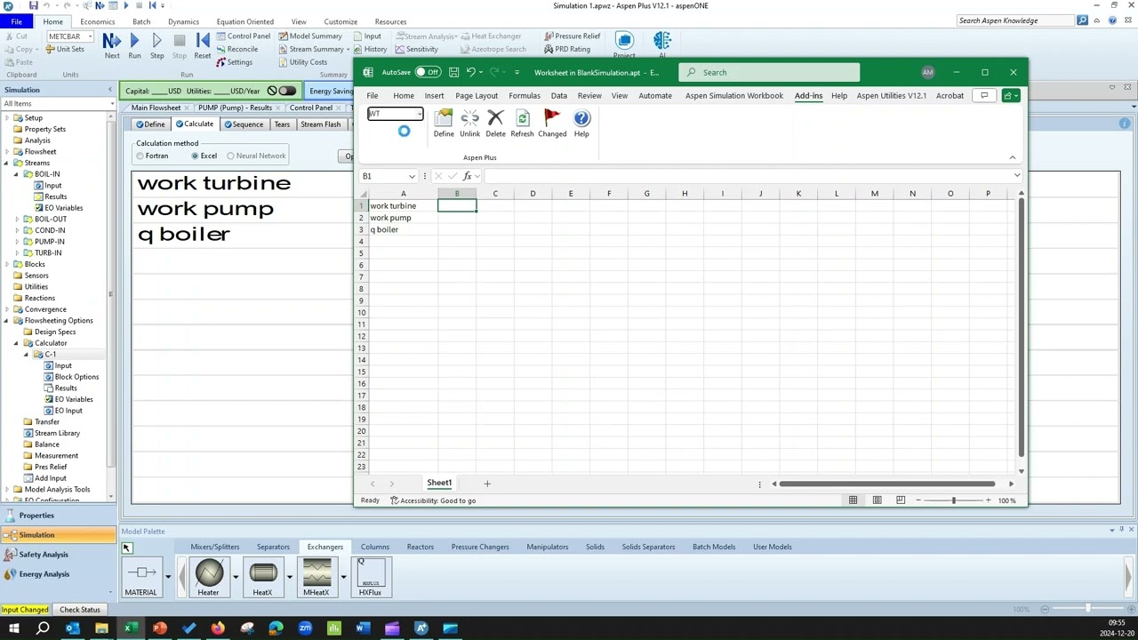Open Control Panel from Aspen ribbon
This screenshot has height=640, width=1138.
coord(244,36)
